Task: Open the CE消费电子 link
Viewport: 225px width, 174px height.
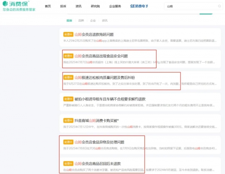Action: coord(139,6)
